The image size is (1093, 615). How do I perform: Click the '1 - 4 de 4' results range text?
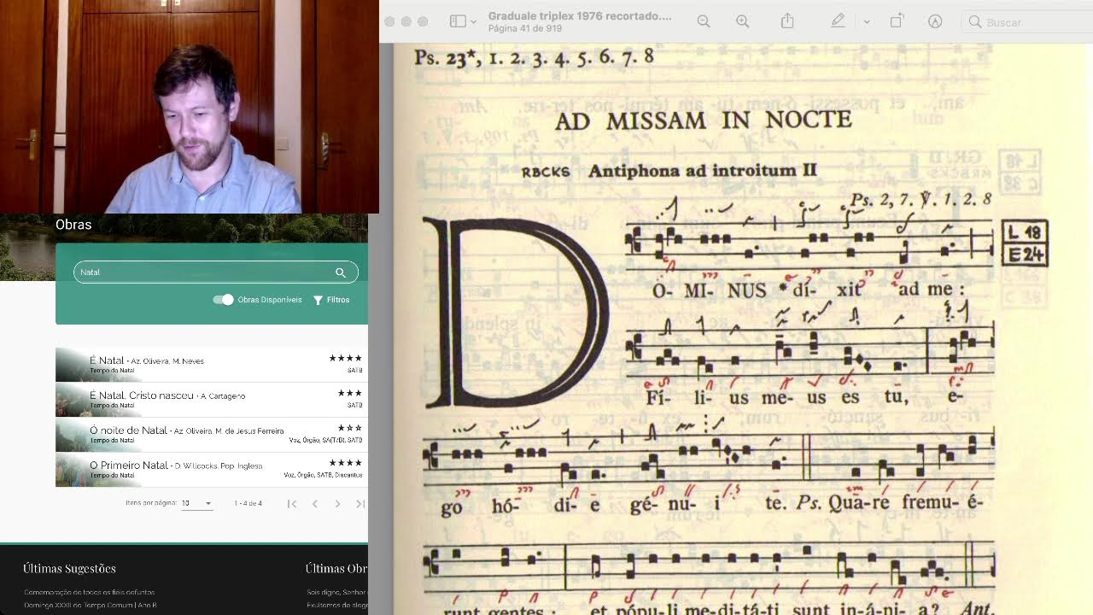tap(248, 504)
